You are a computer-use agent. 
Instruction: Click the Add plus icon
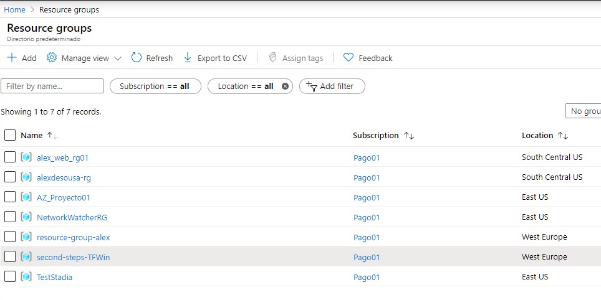click(x=12, y=58)
